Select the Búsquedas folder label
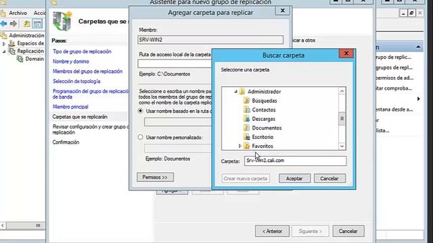Screen dimensions: 433x243 265,101
